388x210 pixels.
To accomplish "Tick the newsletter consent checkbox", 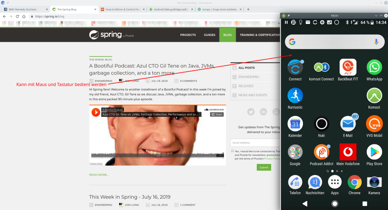I will coord(232,151).
